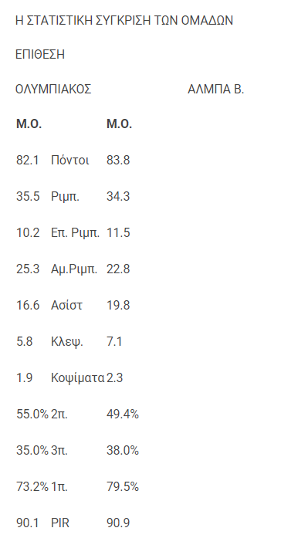Select the 55.0% two-point value
281x555 pixels.
[x=32, y=414]
